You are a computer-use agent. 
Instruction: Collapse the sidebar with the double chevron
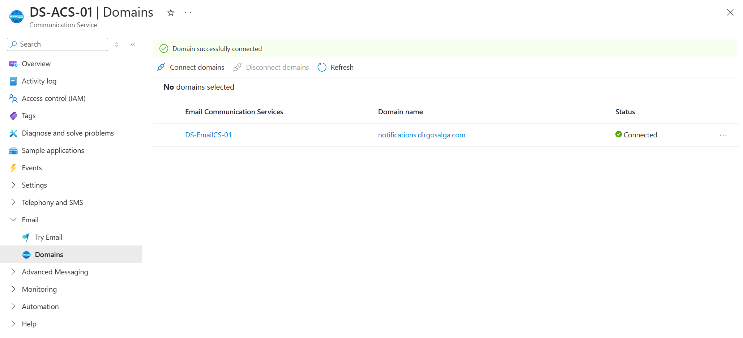[x=133, y=44]
